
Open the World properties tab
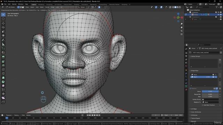pyautogui.click(x=186, y=66)
